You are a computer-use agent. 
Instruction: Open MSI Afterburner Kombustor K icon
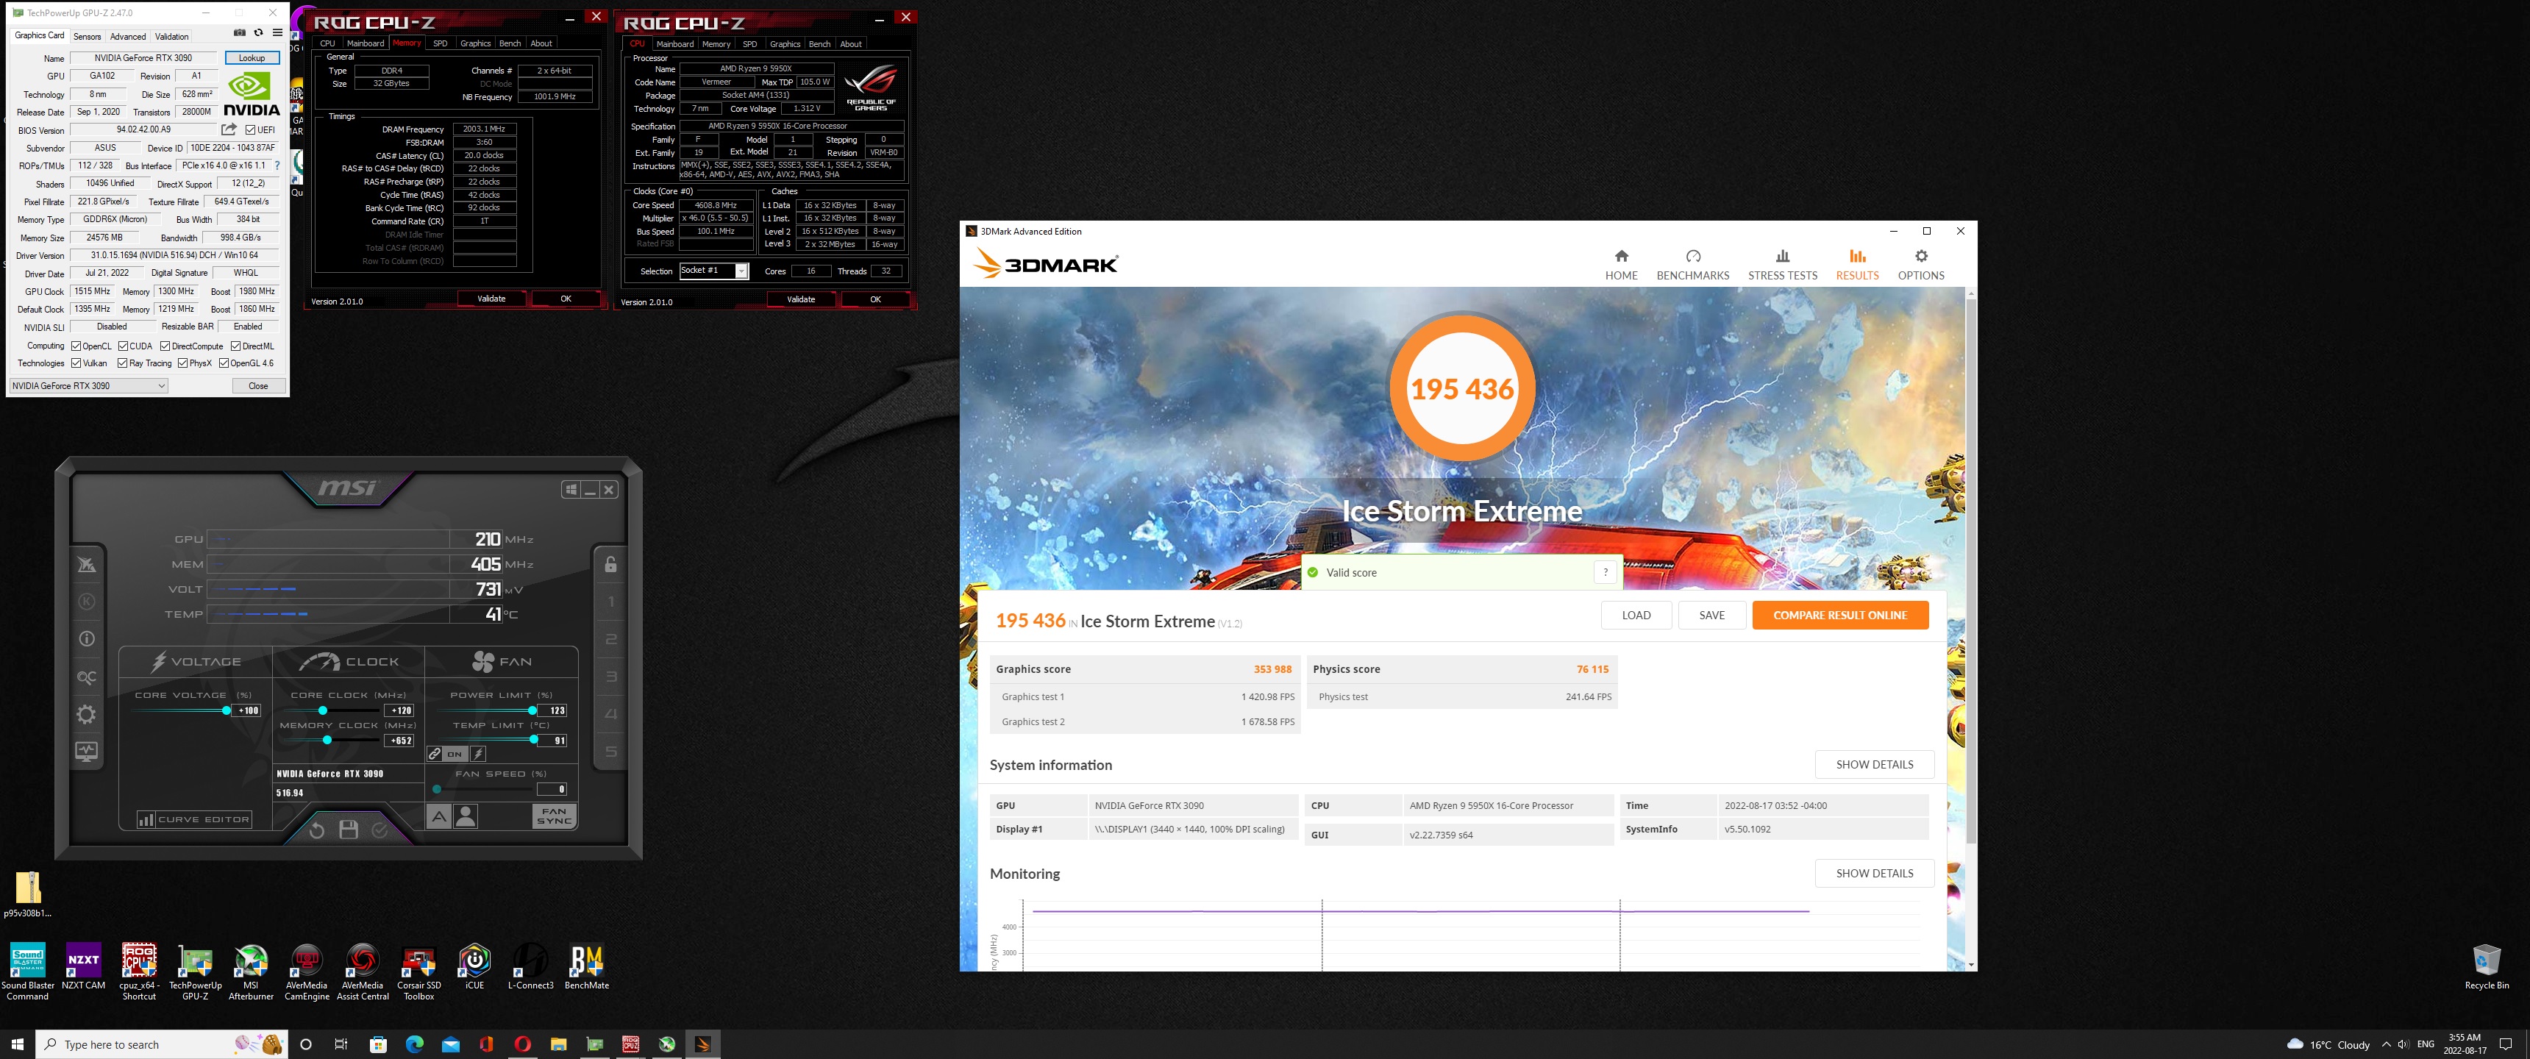pos(87,602)
